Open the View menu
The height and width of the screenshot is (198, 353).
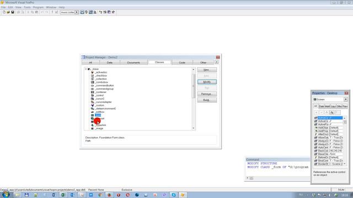[x=18, y=7]
